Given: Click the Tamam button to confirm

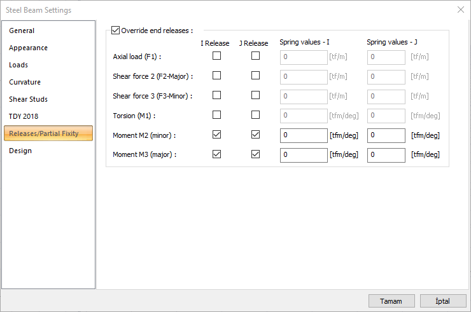Looking at the screenshot, I should [391, 301].
